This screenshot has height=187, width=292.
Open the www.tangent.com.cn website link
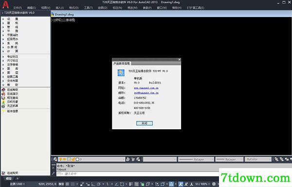point(146,88)
